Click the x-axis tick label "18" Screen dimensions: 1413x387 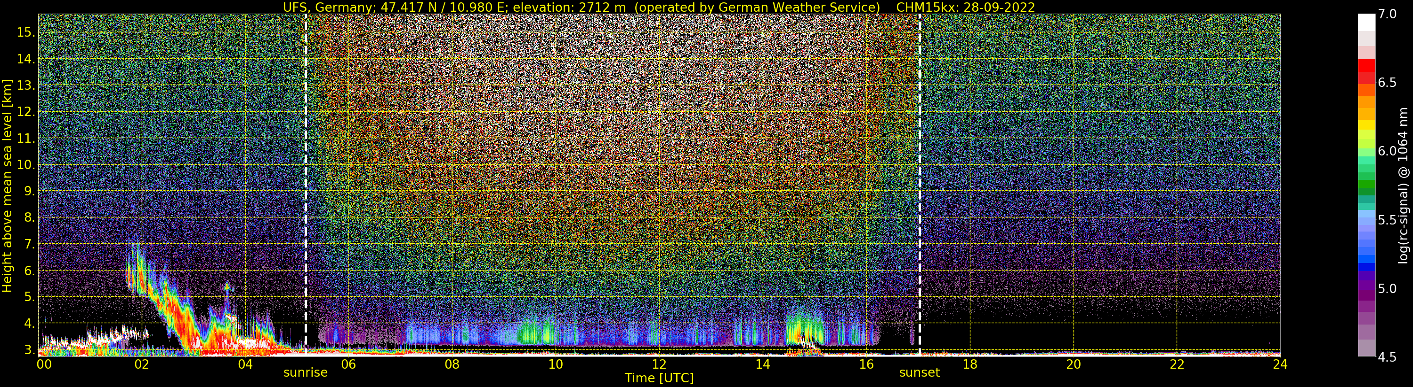(970, 364)
